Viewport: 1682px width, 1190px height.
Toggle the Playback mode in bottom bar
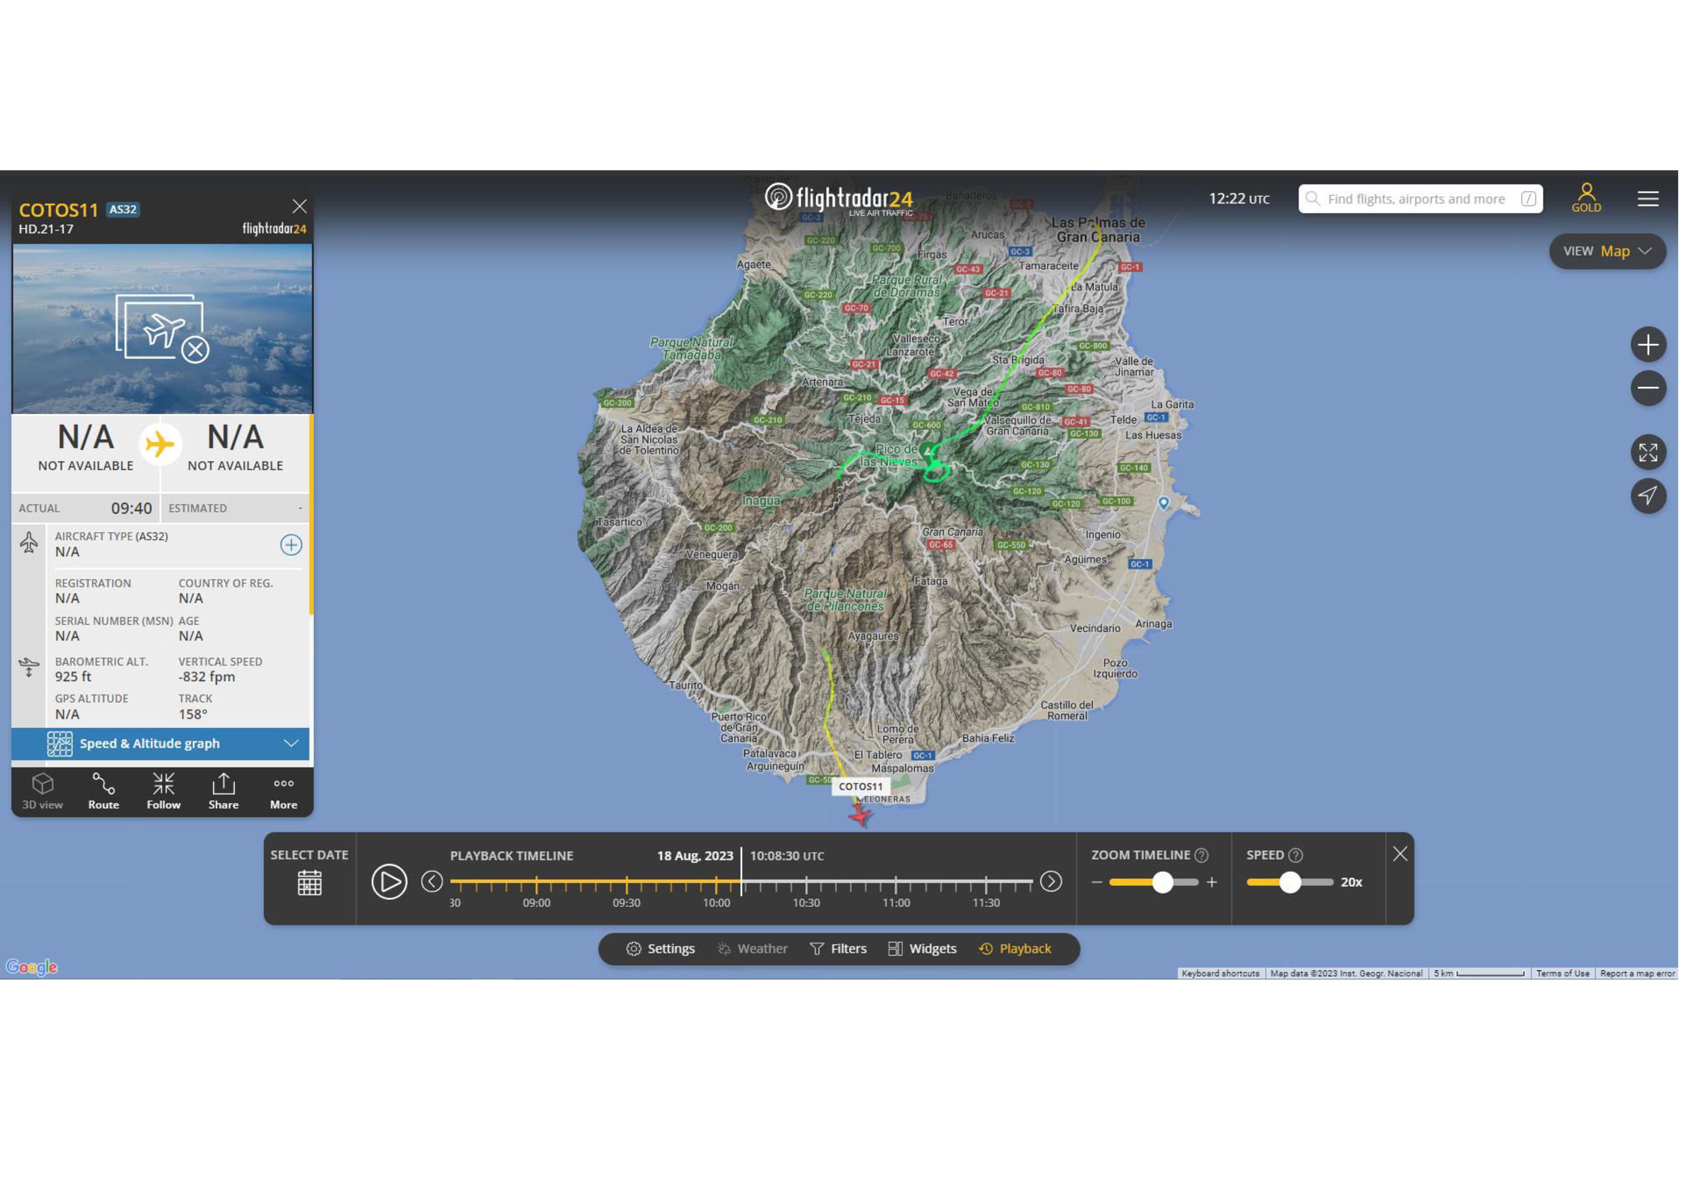point(1016,949)
